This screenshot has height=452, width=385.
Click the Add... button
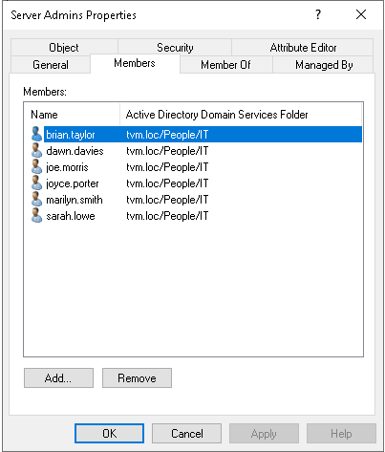tap(58, 378)
